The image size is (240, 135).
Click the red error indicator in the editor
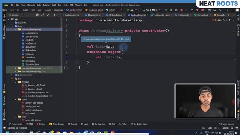214,20
